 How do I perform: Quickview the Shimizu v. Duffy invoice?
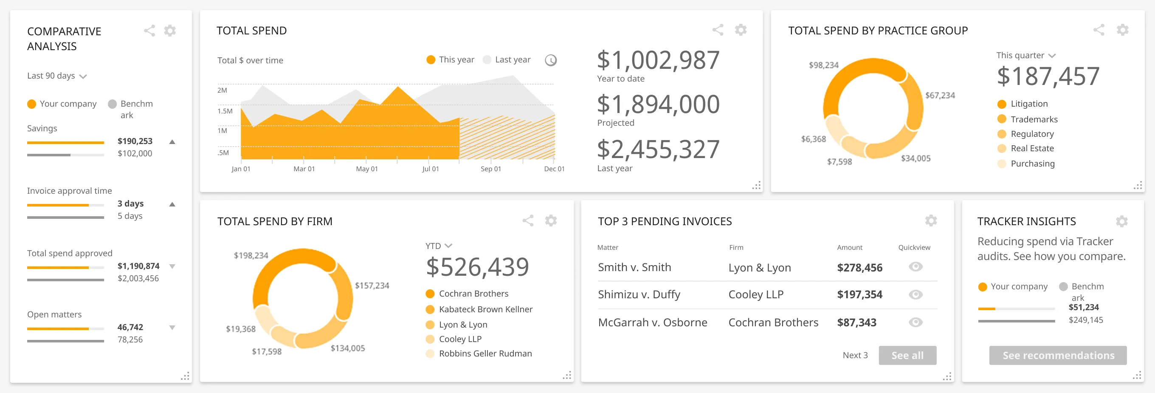[915, 294]
